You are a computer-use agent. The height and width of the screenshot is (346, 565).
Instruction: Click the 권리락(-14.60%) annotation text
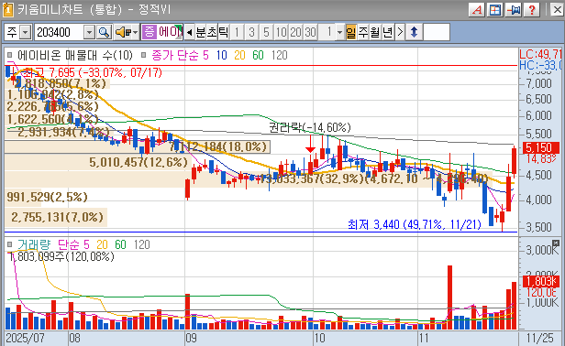310,127
